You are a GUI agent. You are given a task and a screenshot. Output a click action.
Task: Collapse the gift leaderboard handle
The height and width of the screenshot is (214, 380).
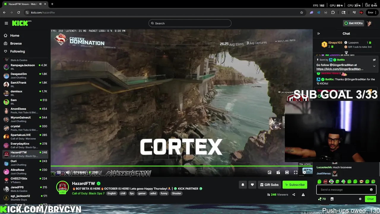(x=346, y=53)
